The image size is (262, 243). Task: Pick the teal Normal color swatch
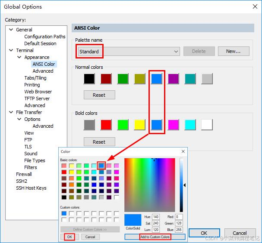[190, 79]
